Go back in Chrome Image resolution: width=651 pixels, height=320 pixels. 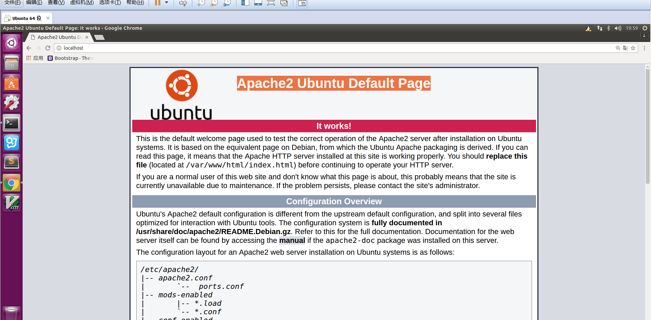(x=29, y=48)
